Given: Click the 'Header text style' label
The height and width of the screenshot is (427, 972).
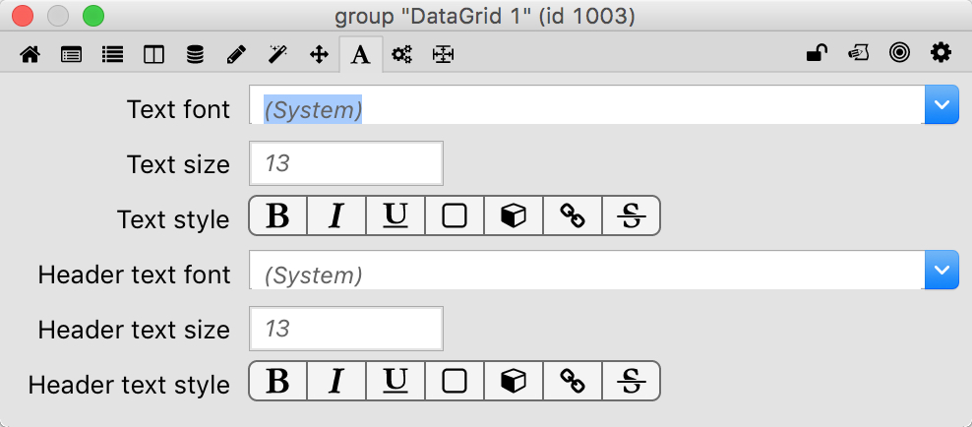Looking at the screenshot, I should pyautogui.click(x=129, y=385).
